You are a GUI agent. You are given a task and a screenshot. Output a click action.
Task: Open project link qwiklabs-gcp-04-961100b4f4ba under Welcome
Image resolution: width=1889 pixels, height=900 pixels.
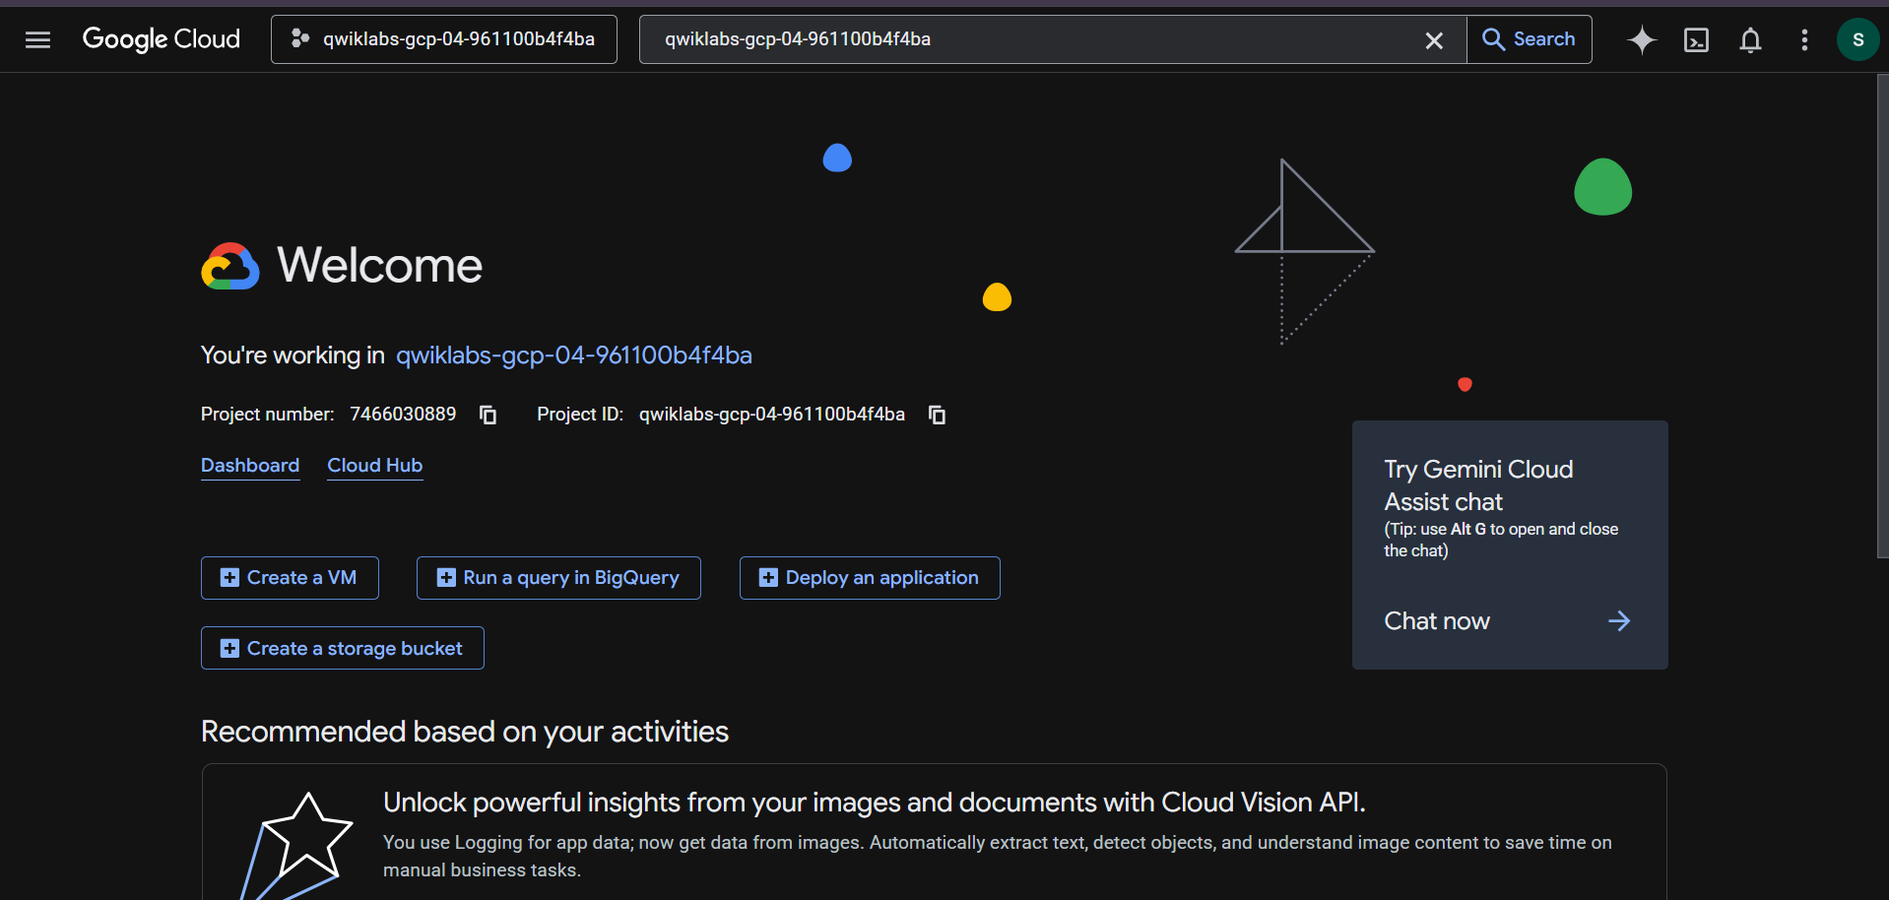pyautogui.click(x=574, y=355)
